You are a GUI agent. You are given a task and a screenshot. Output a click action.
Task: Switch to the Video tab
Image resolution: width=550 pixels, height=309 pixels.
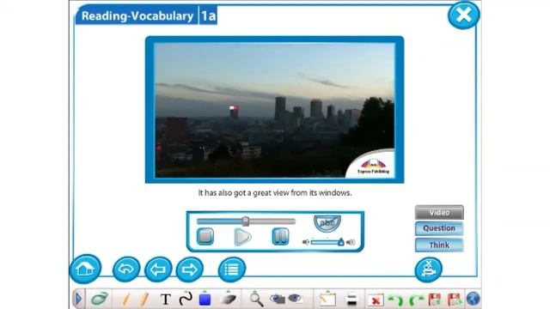(439, 212)
